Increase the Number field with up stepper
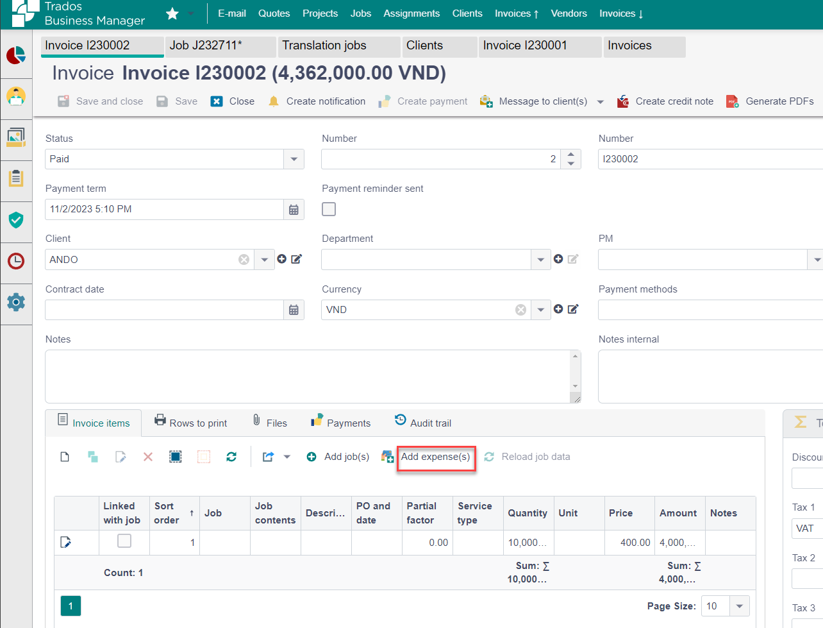 tap(570, 155)
